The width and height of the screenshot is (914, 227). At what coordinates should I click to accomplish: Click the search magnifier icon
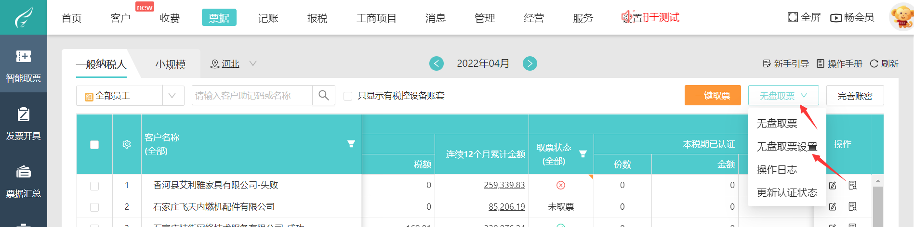(324, 95)
